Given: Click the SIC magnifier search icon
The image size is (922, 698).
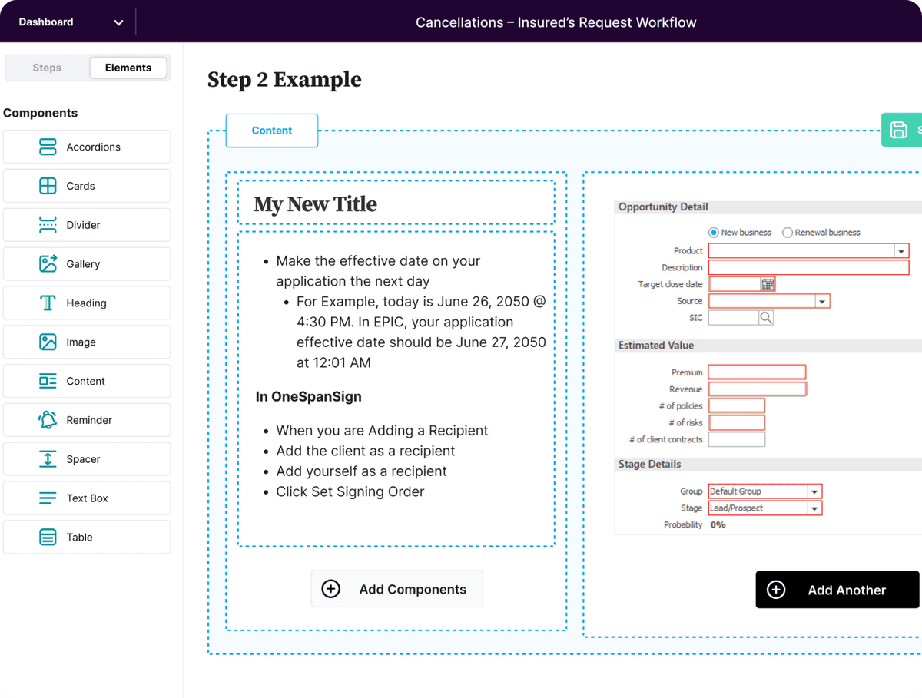Looking at the screenshot, I should [x=765, y=316].
